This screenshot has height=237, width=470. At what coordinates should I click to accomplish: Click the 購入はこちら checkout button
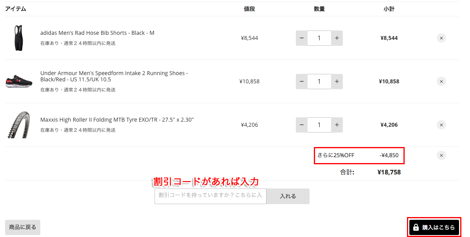[x=434, y=227]
